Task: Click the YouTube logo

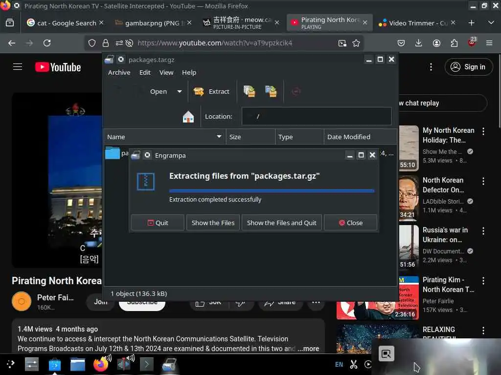Action: click(58, 67)
